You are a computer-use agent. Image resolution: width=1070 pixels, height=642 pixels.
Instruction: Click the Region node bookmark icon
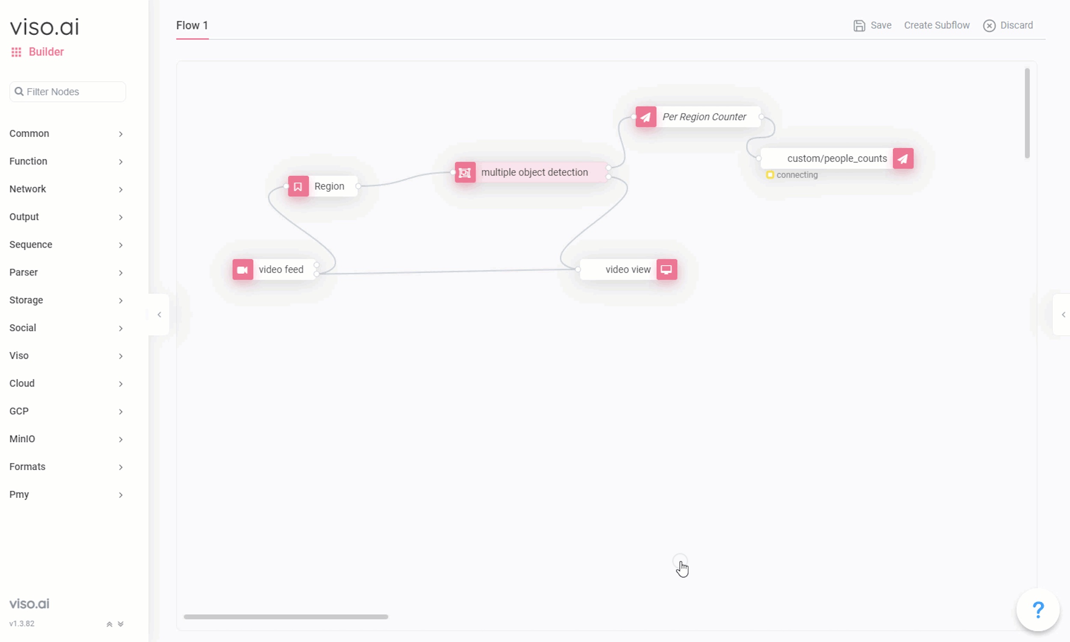pos(297,186)
